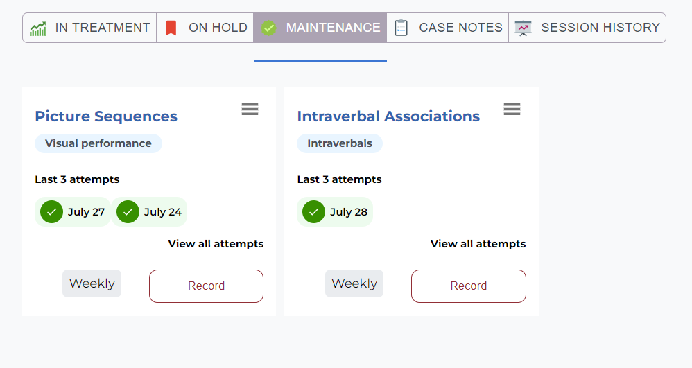This screenshot has height=368, width=692.
Task: Click the green chart icon on In Treatment tab
Action: (38, 28)
